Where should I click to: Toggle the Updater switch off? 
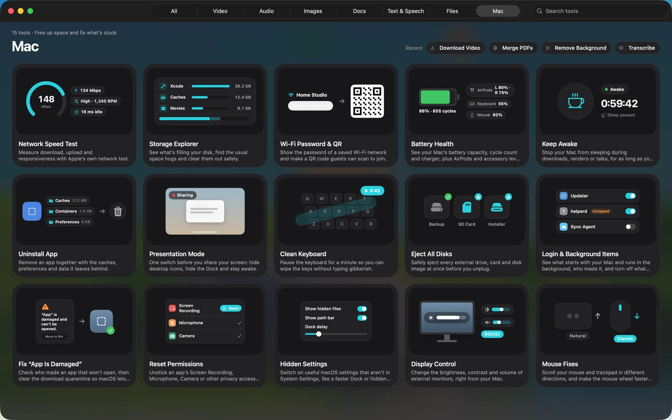tap(630, 196)
